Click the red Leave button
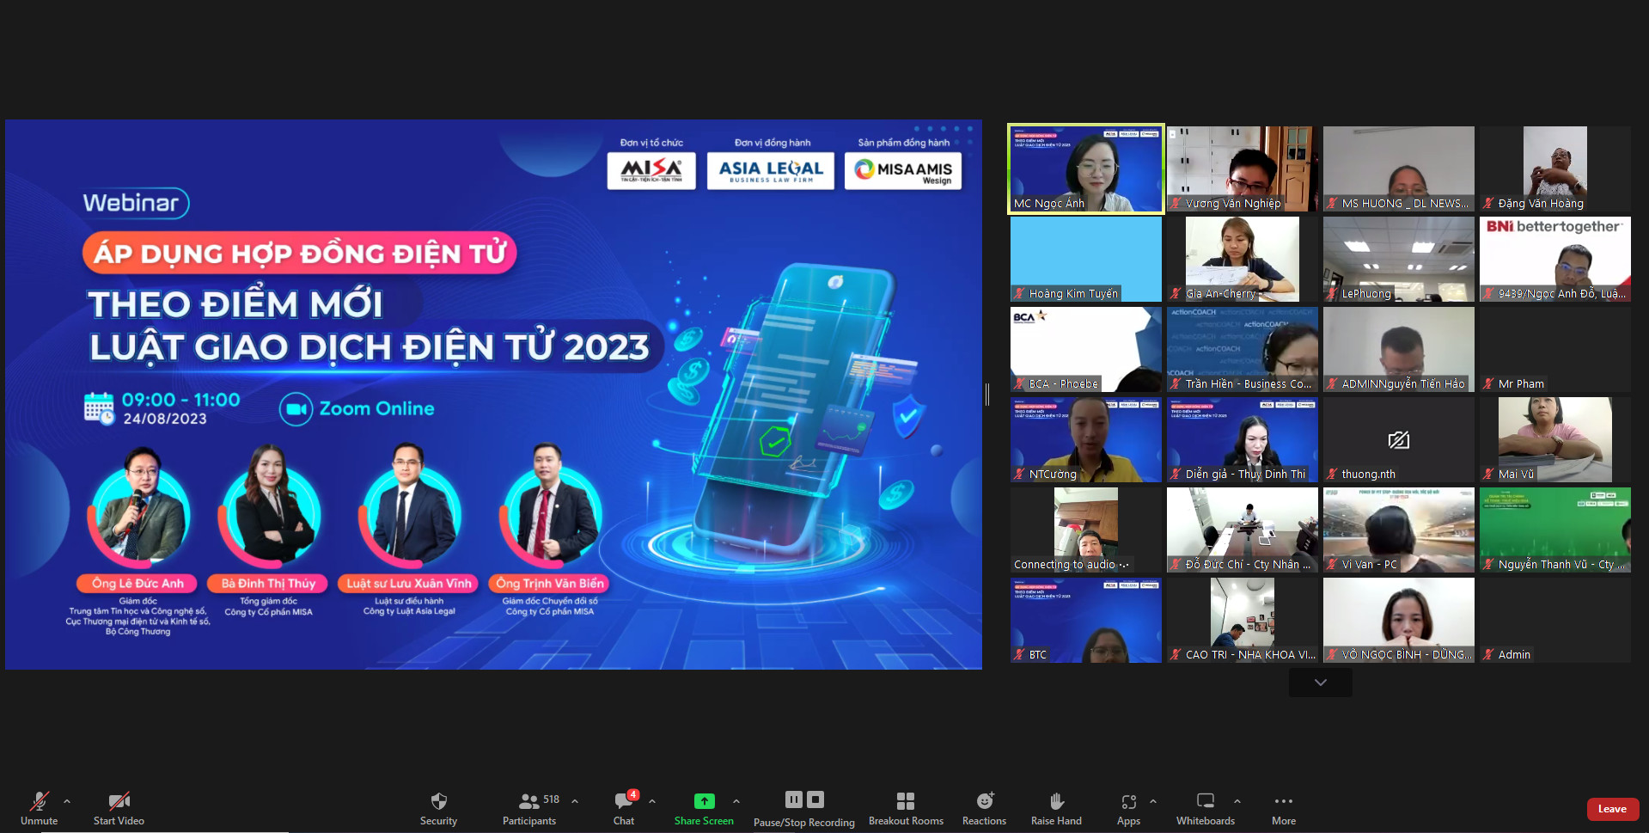 click(x=1612, y=809)
